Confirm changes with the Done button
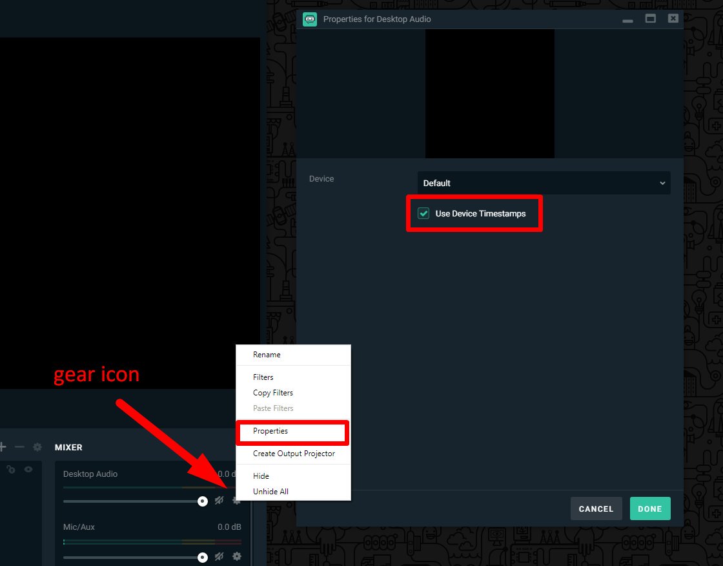Screen dimensions: 723x566 coord(650,508)
